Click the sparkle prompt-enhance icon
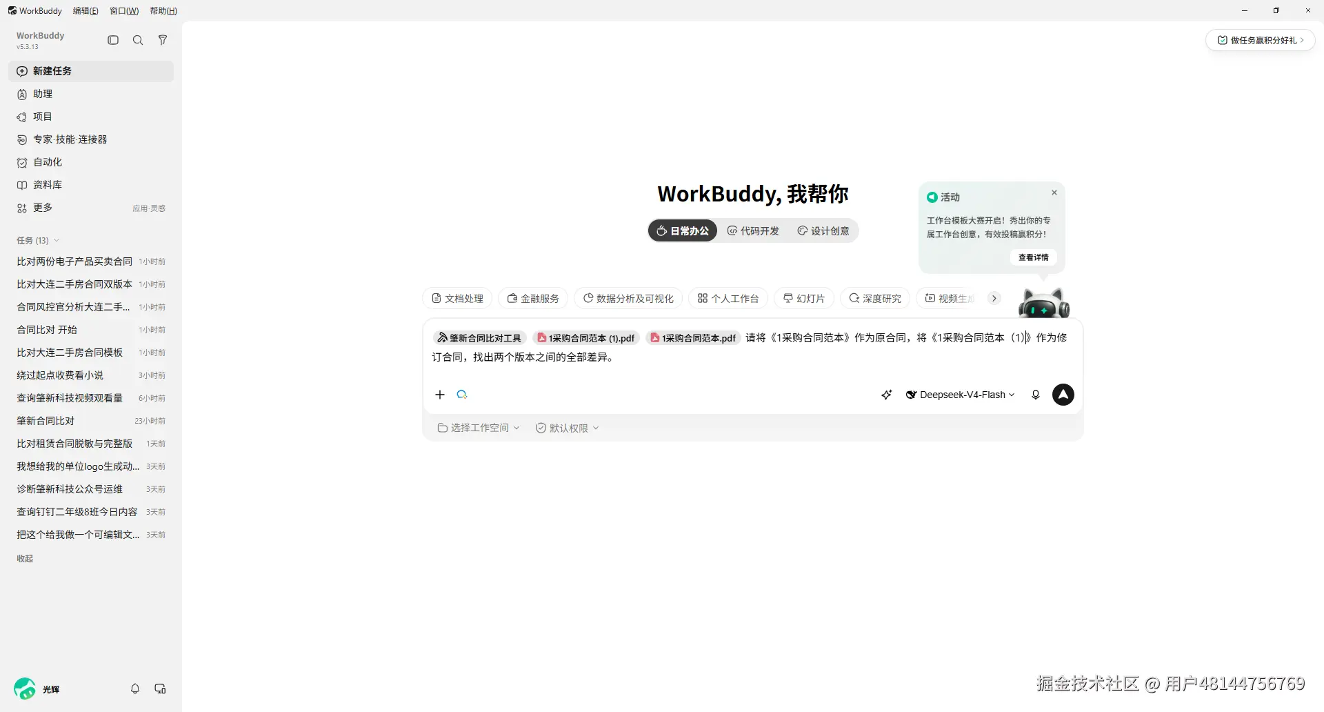 (x=887, y=395)
